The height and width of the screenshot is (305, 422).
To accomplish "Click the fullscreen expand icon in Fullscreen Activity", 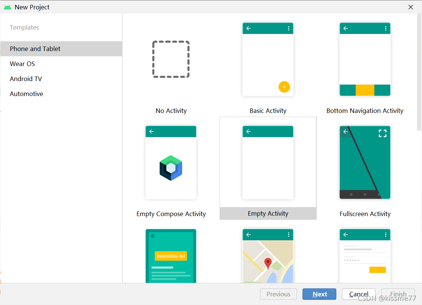I will (382, 134).
